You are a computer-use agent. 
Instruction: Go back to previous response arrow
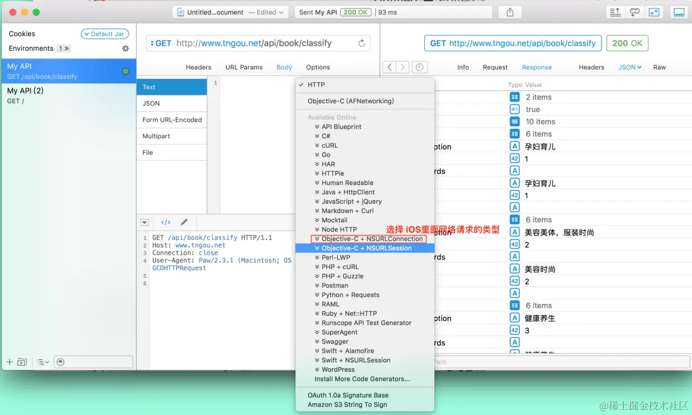[x=390, y=67]
